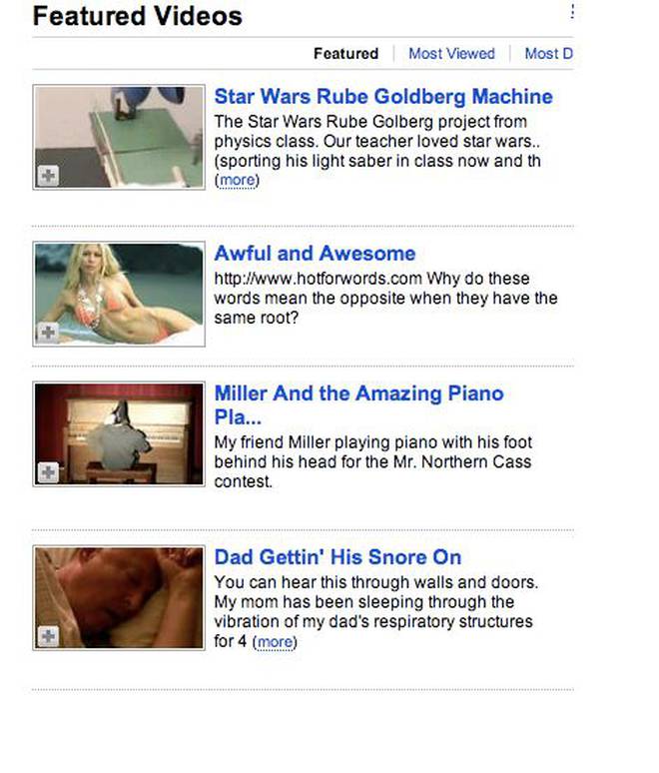Click plus icon on Star Wars thumbnail

coord(48,176)
